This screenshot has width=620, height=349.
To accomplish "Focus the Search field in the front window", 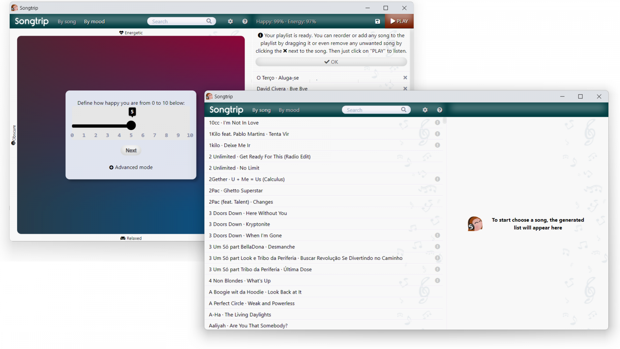I will pyautogui.click(x=376, y=110).
